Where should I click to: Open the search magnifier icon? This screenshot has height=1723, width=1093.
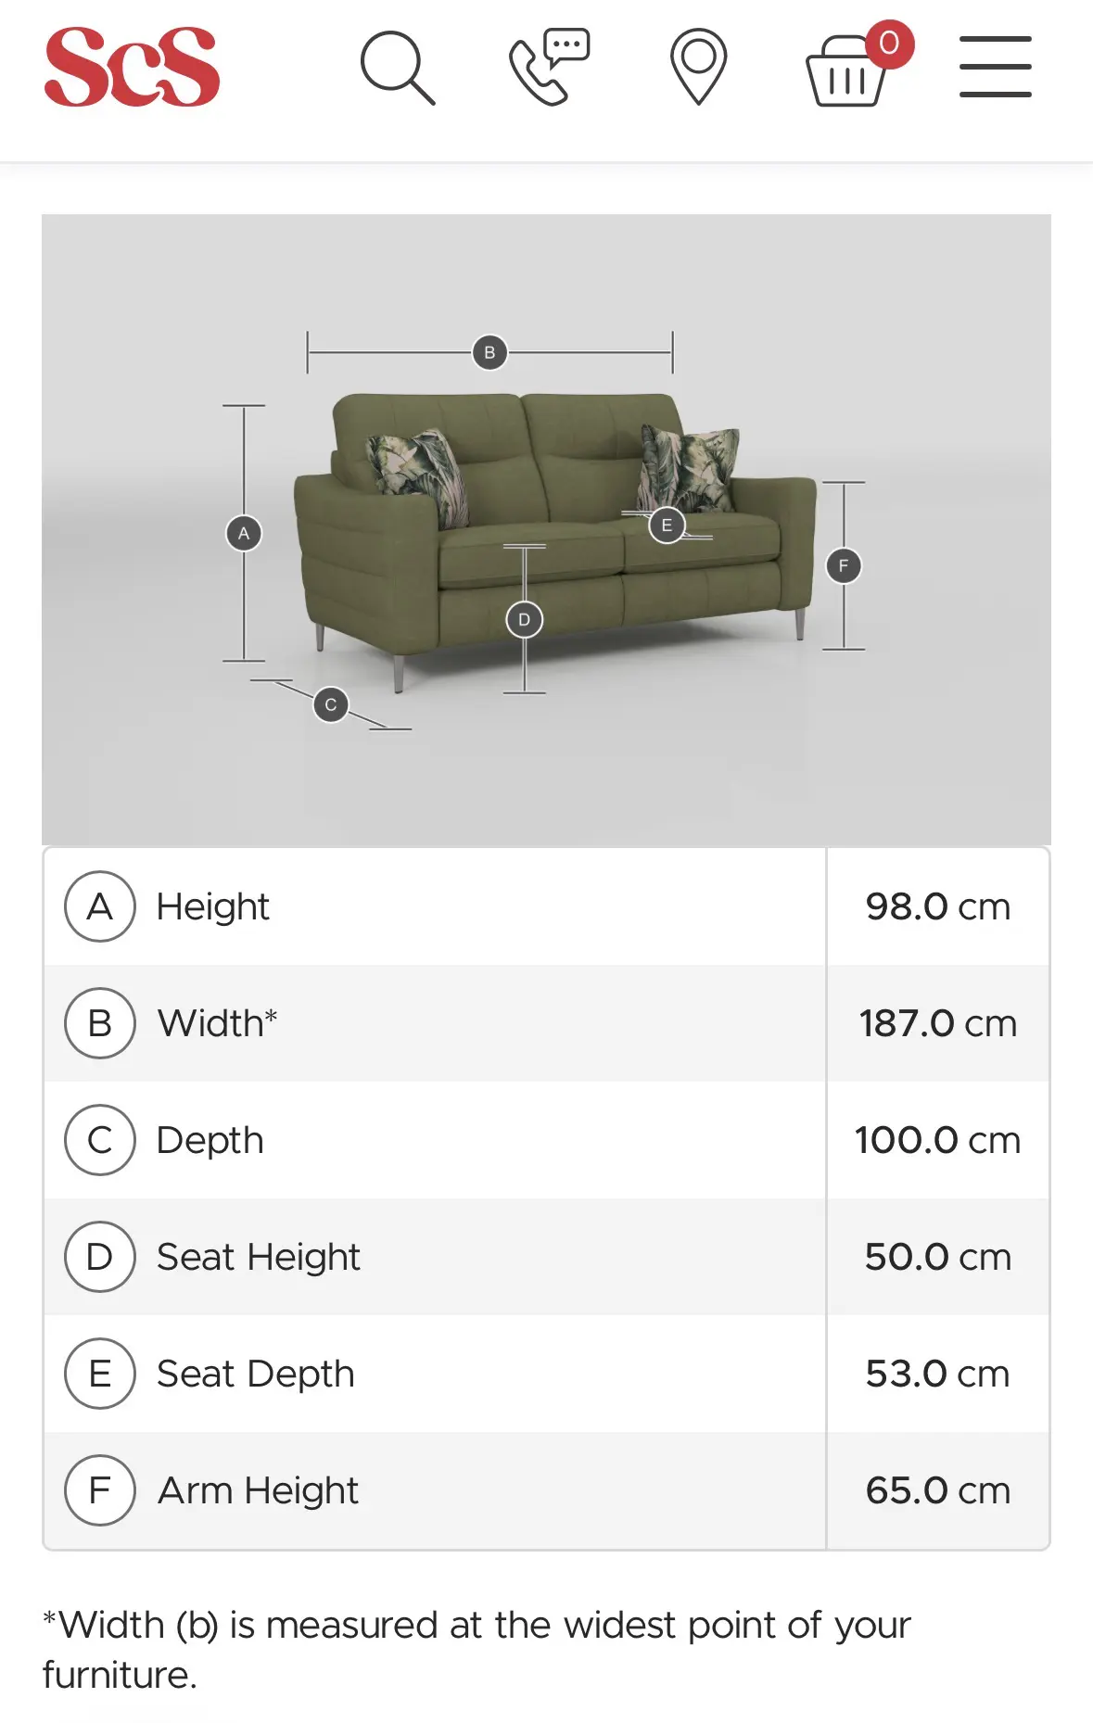397,68
